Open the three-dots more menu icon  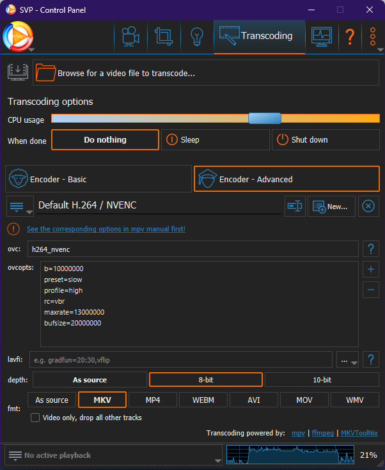pos(372,36)
